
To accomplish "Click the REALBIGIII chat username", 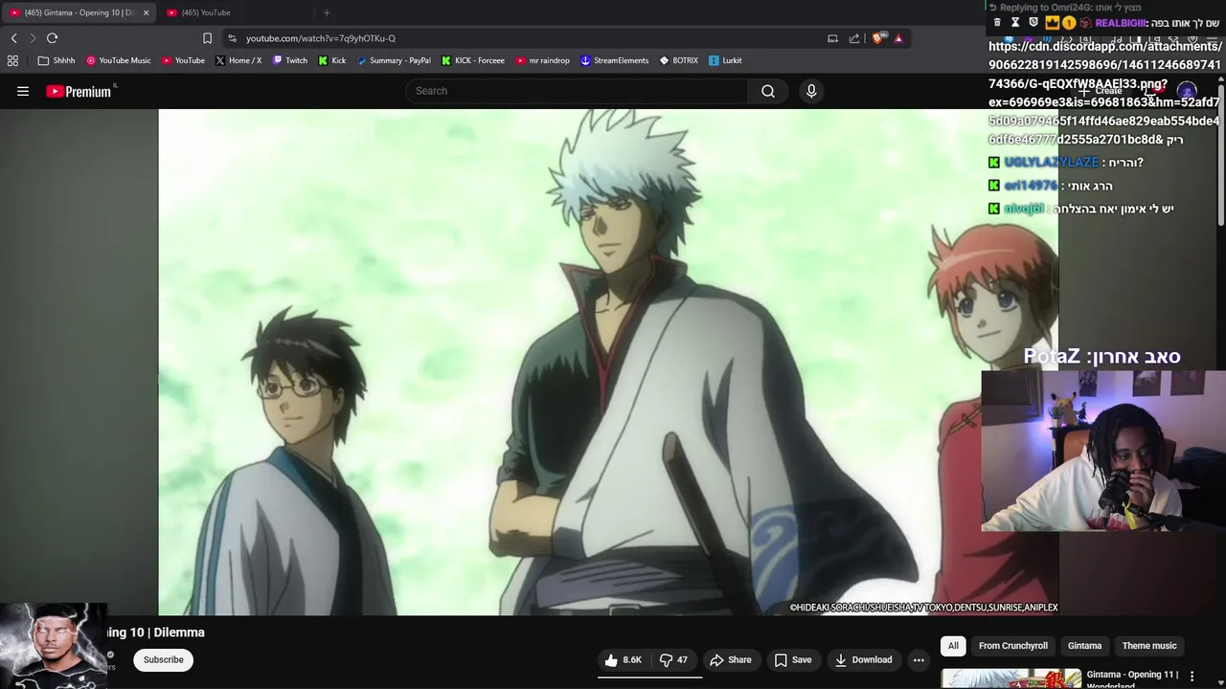I will click(x=1122, y=23).
